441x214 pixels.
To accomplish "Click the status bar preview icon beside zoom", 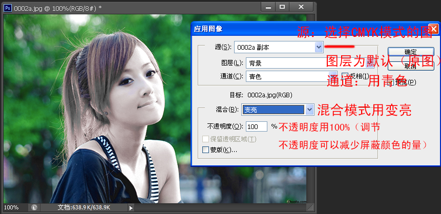I will pyautogui.click(x=35, y=208).
